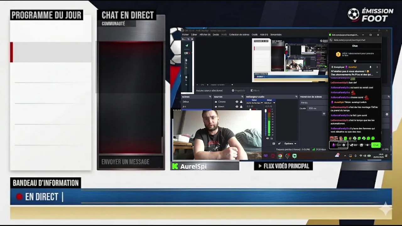The width and height of the screenshot is (402, 226).
Task: Toggle visibility of the Chrono source
Action: (237, 102)
